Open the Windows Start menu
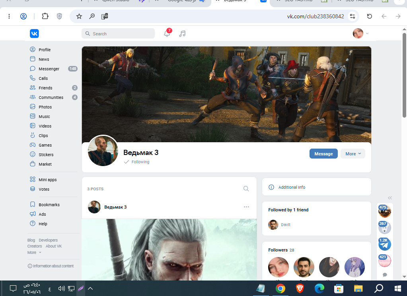This screenshot has height=296, width=407. [398, 288]
